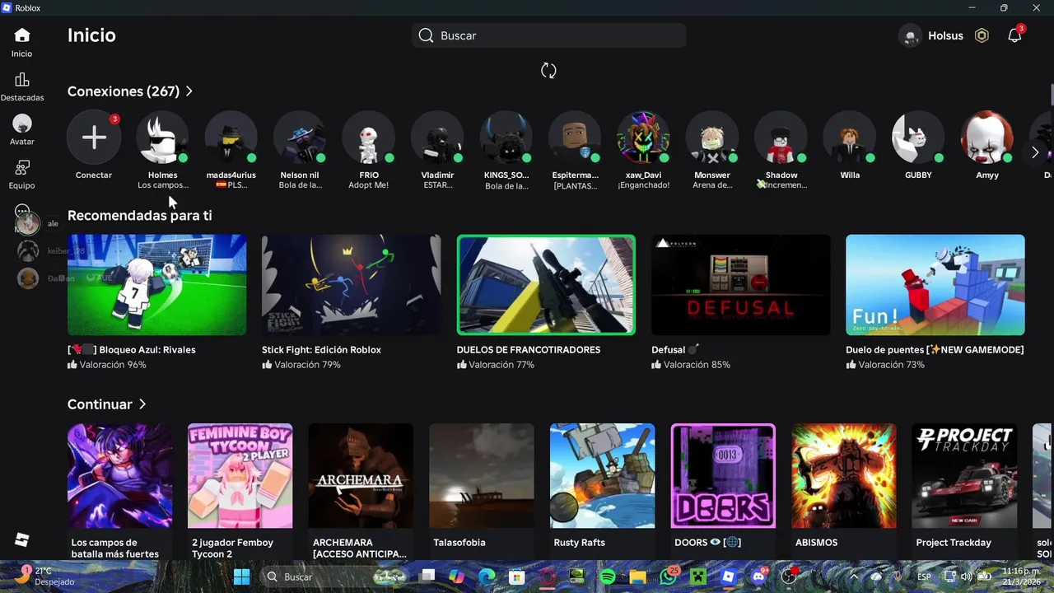The width and height of the screenshot is (1054, 593).
Task: Open Vladimir friend avatar
Action: (437, 137)
